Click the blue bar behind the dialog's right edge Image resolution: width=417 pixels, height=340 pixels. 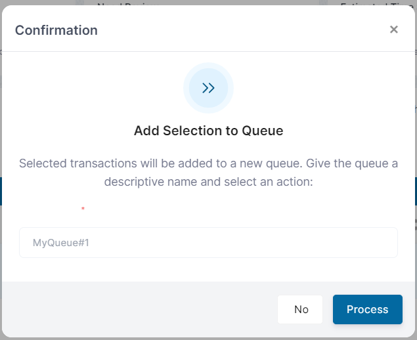coord(416,190)
